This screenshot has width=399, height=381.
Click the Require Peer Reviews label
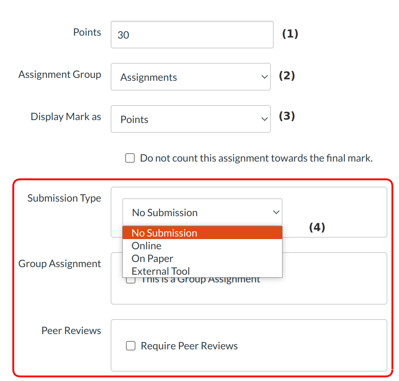(x=189, y=346)
